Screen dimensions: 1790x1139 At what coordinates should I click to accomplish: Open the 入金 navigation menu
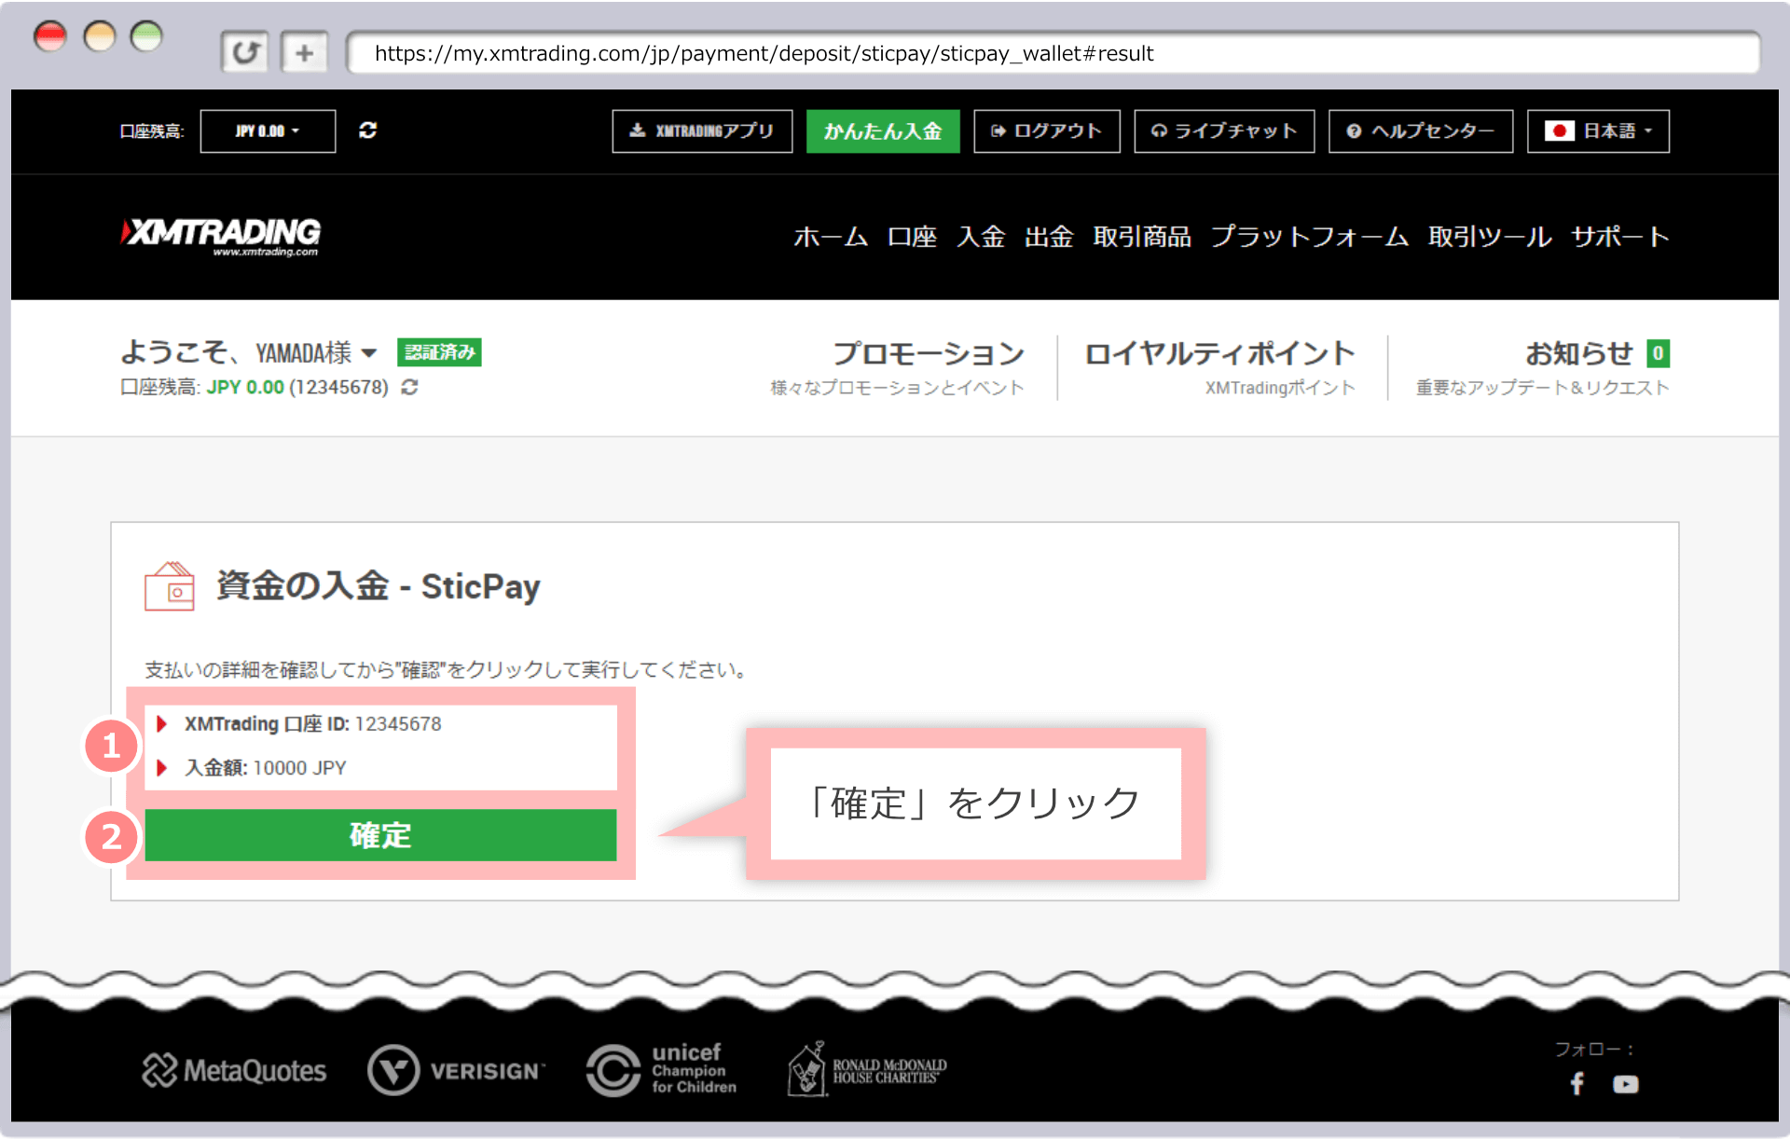(981, 237)
